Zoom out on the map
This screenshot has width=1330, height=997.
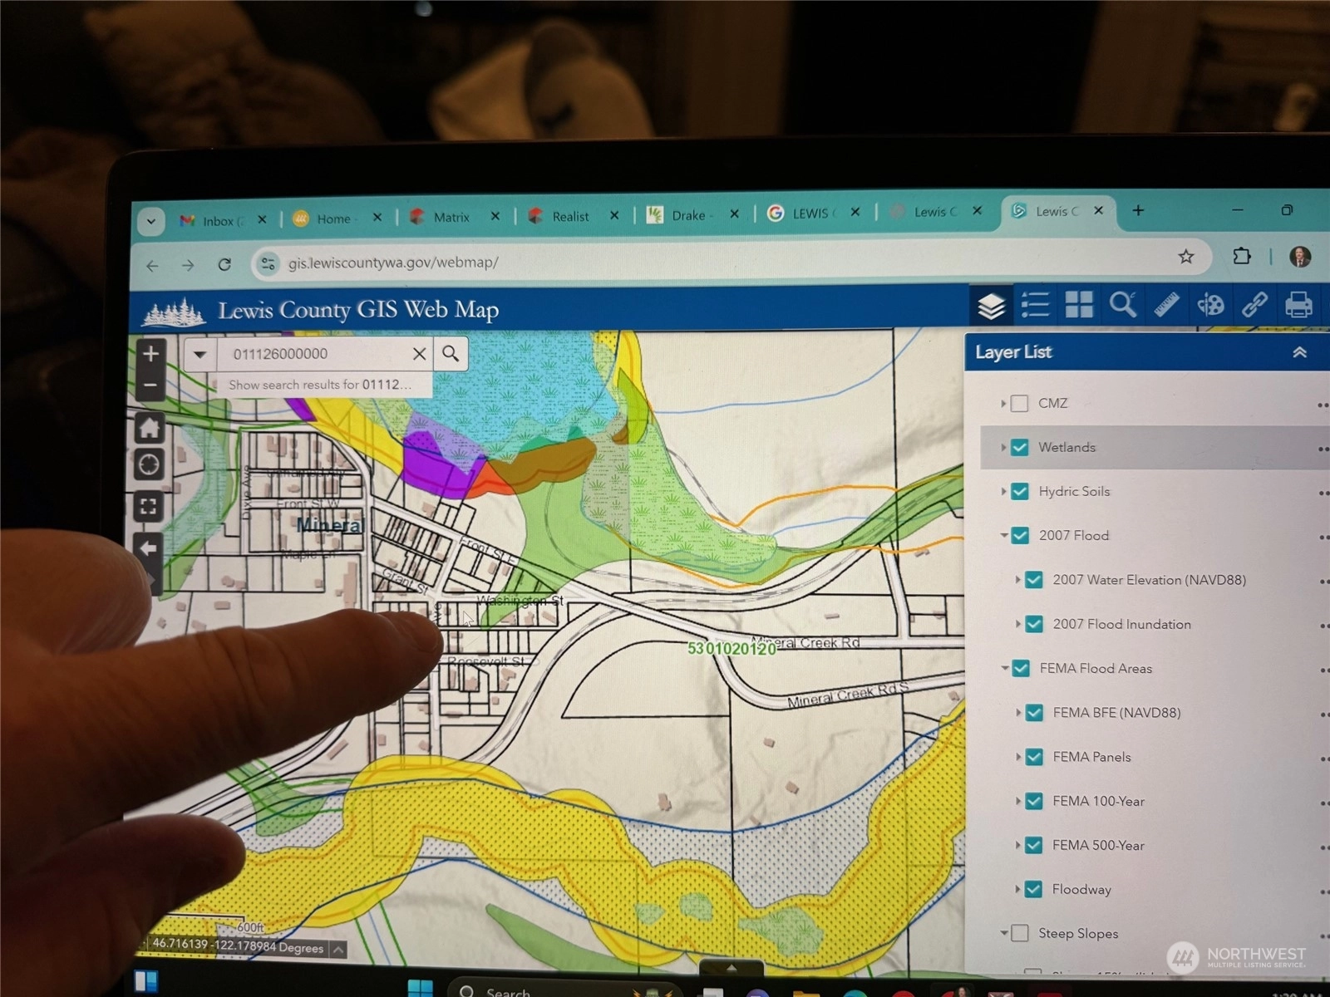[150, 385]
